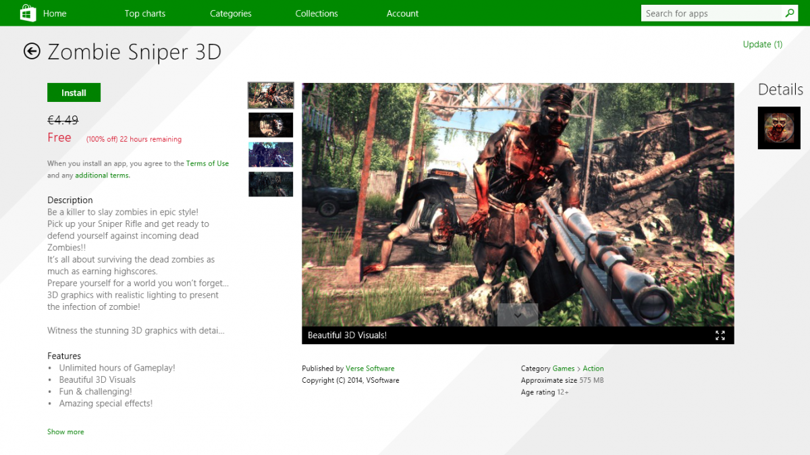Click the 'Age rating 12+' text
The width and height of the screenshot is (810, 455).
point(545,392)
